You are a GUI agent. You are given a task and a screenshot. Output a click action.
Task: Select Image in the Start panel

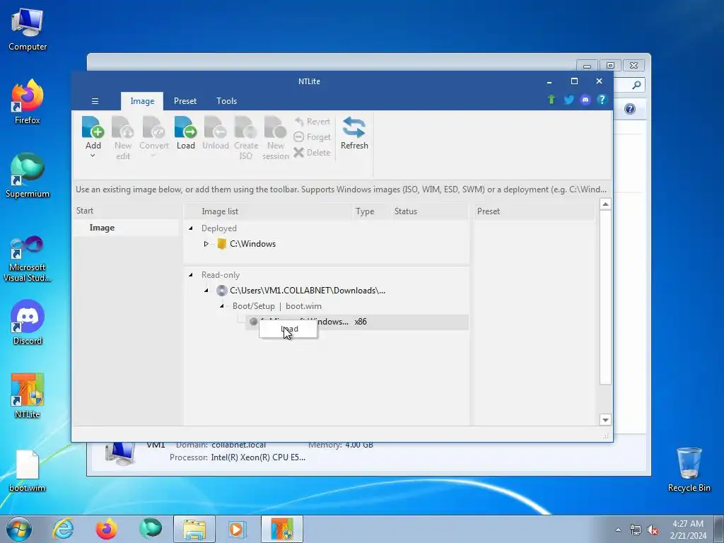102,228
